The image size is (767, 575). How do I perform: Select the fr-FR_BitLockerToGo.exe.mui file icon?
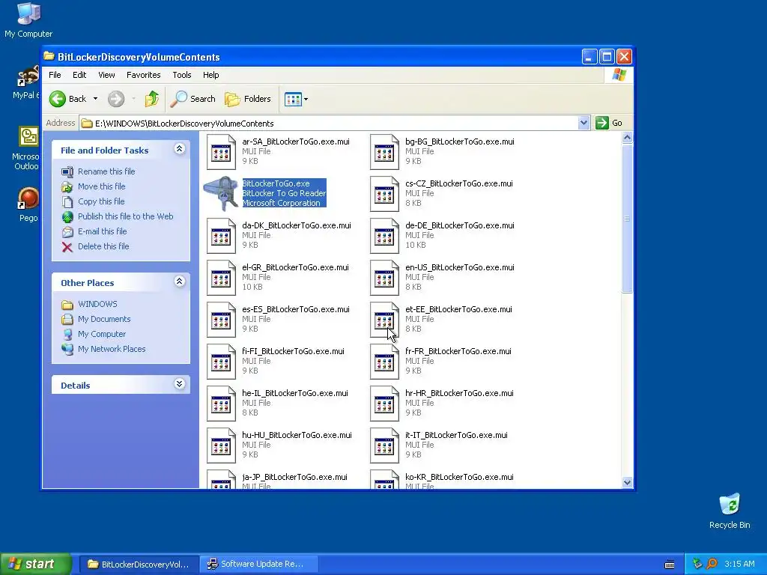(x=384, y=362)
